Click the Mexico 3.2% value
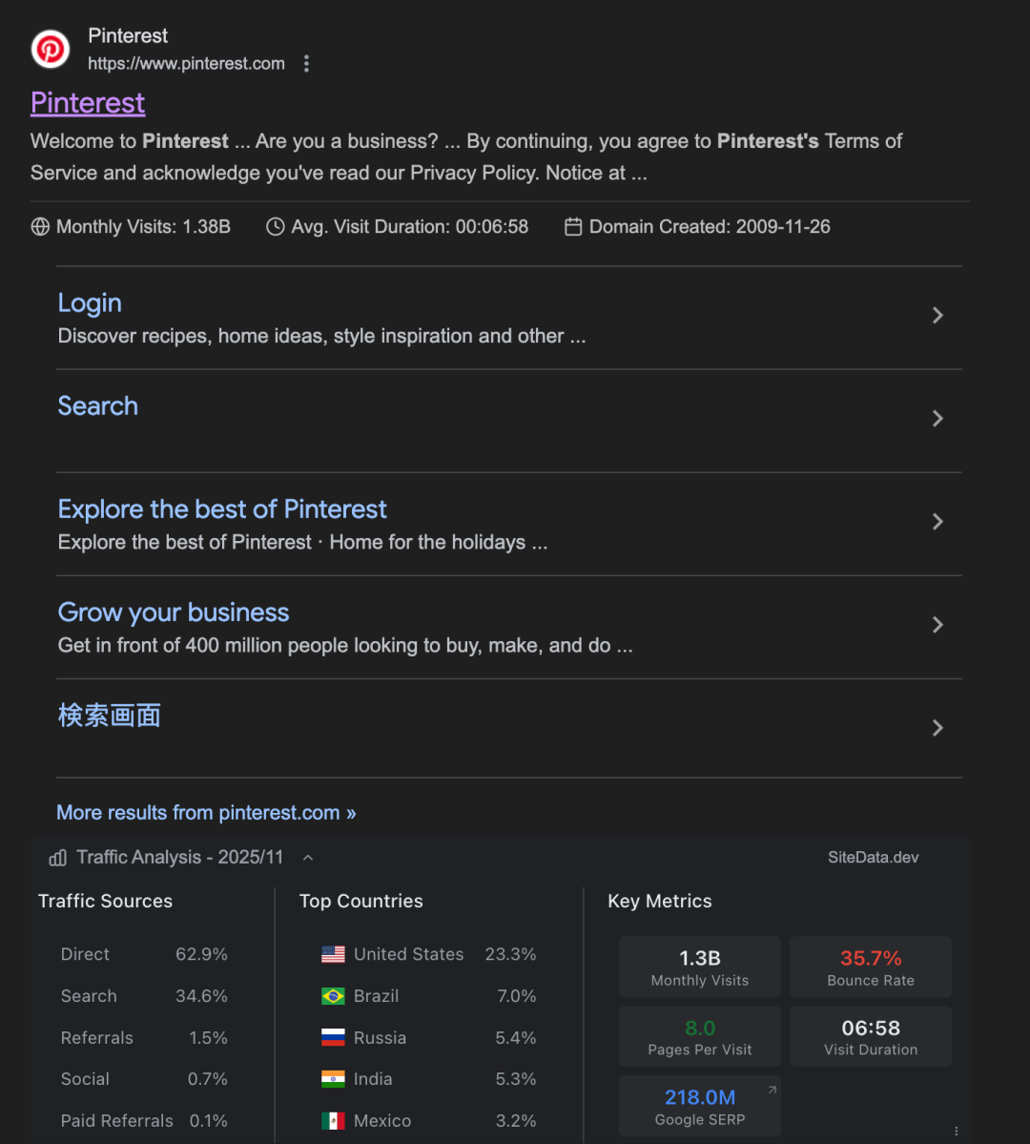 click(x=516, y=1121)
